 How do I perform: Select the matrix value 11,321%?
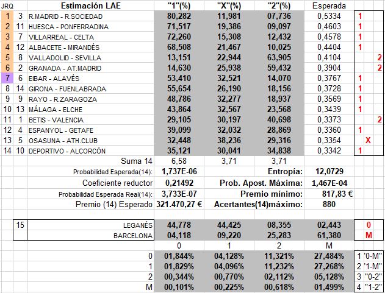pyautogui.click(x=279, y=256)
